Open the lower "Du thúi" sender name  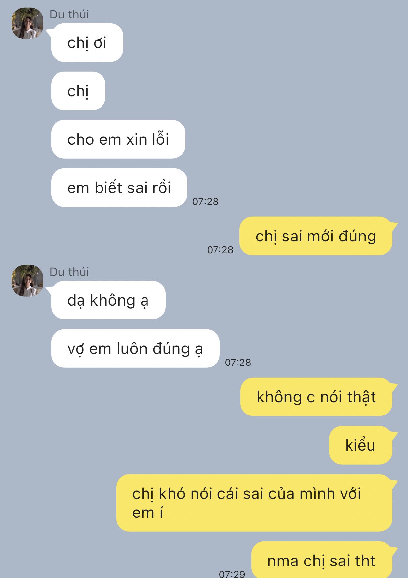pos(69,272)
